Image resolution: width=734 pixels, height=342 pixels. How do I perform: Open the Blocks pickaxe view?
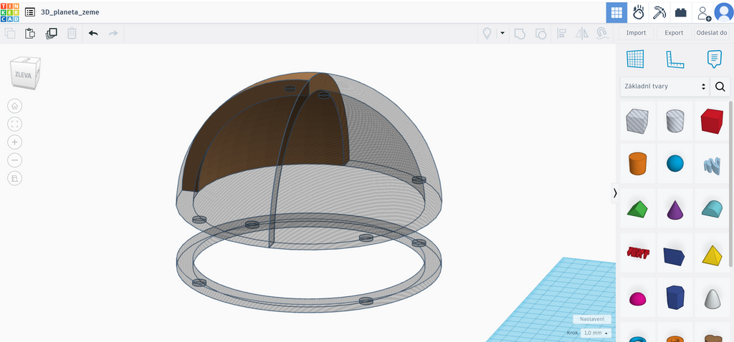[659, 13]
